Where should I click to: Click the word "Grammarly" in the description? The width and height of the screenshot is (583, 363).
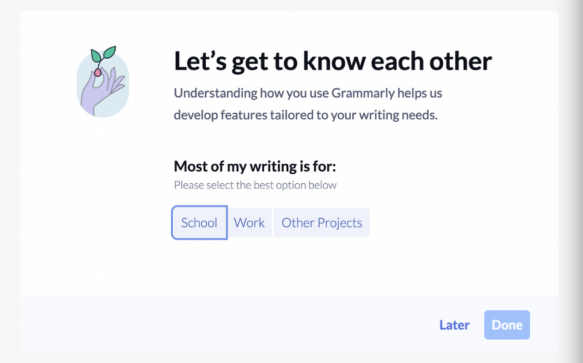(x=363, y=93)
